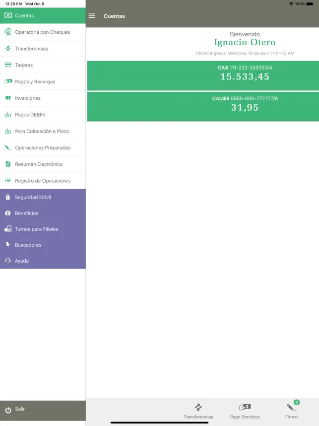
Task: Open Resumen Electrónico
Action: 39,164
